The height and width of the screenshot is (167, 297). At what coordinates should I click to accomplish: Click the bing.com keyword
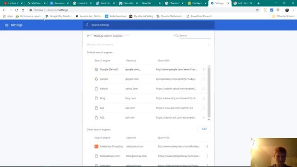(x=130, y=98)
